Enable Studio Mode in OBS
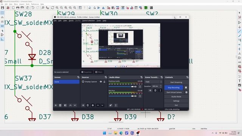 [x=176, y=97]
